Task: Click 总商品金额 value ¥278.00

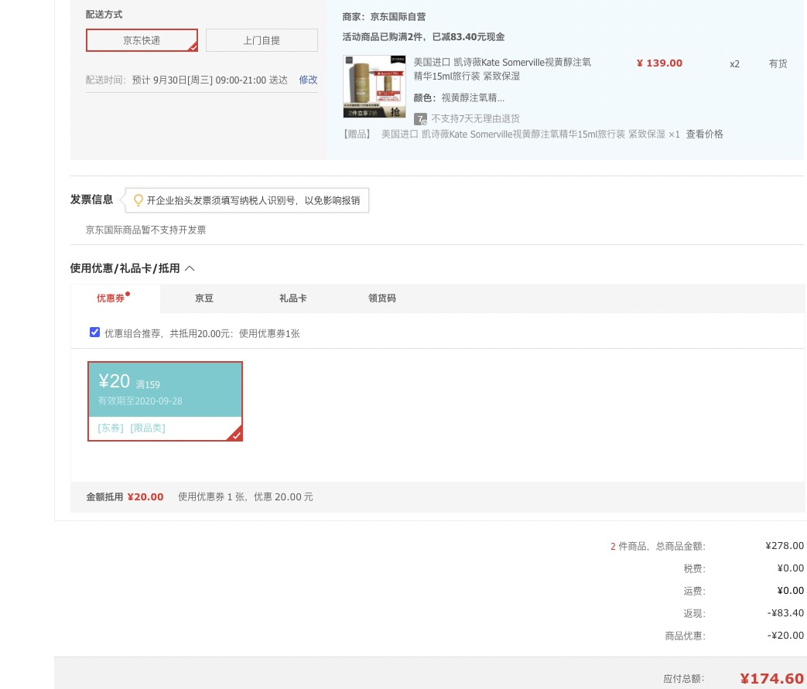Action: [x=785, y=546]
